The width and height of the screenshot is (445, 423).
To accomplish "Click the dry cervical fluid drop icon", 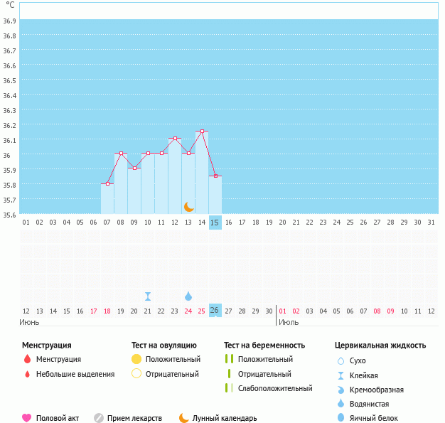I will point(342,361).
